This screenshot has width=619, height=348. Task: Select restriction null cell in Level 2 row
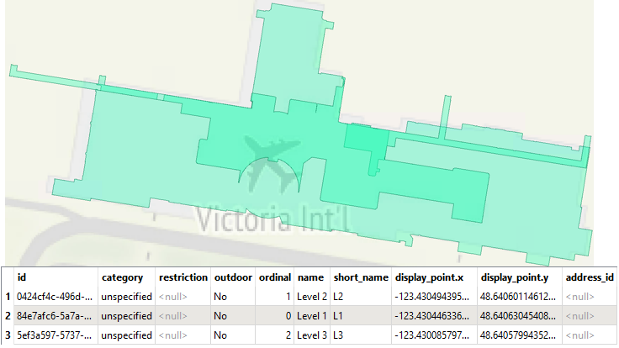(183, 297)
